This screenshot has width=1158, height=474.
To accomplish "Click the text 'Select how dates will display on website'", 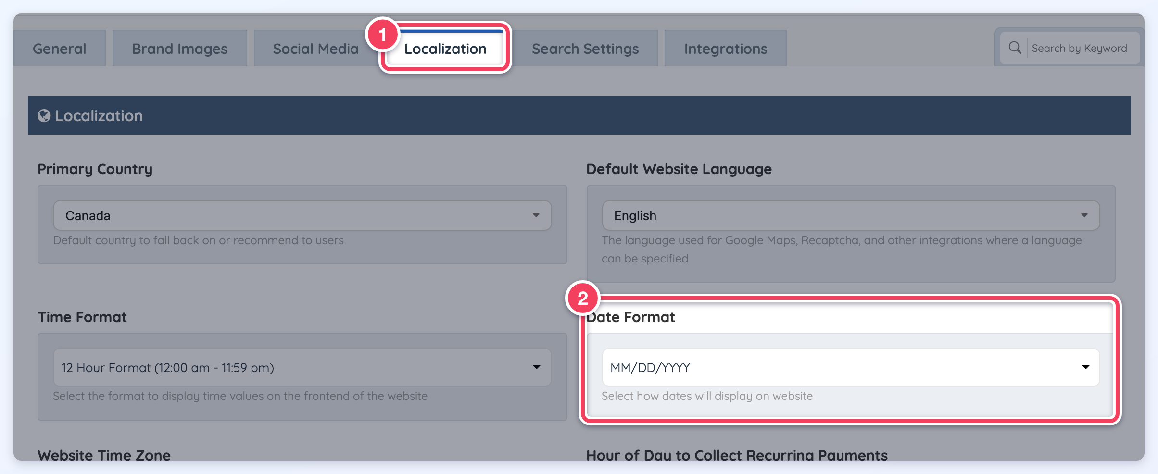I will tap(707, 396).
